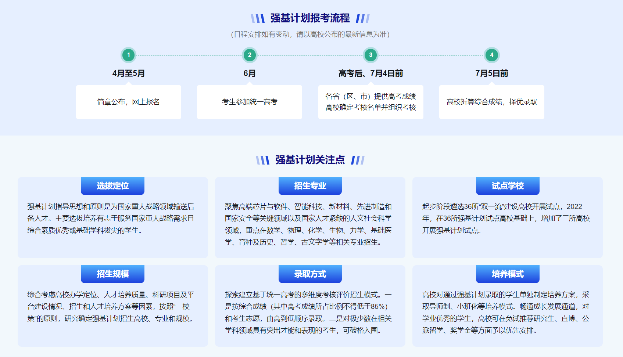Click the 各省（区、市）提供高考成绩 card
The height and width of the screenshot is (357, 623).
[x=370, y=102]
